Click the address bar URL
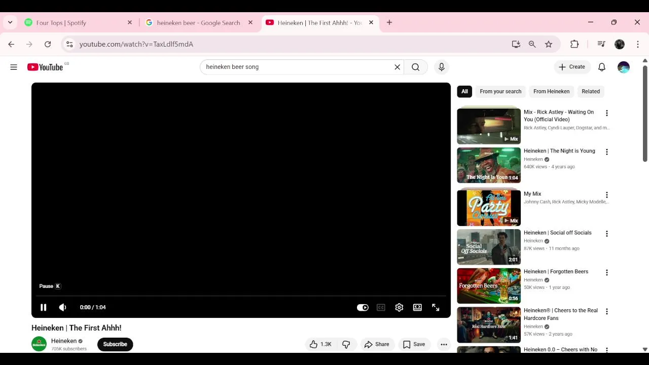Screen dimensions: 649x365 click(136, 44)
